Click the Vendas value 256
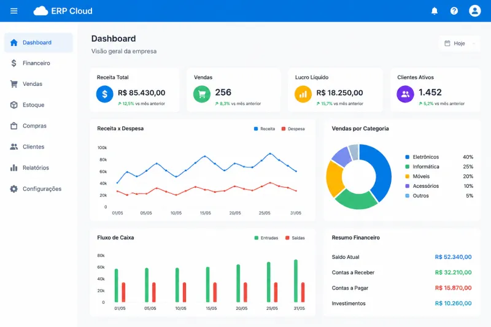The height and width of the screenshot is (327, 491). click(223, 92)
